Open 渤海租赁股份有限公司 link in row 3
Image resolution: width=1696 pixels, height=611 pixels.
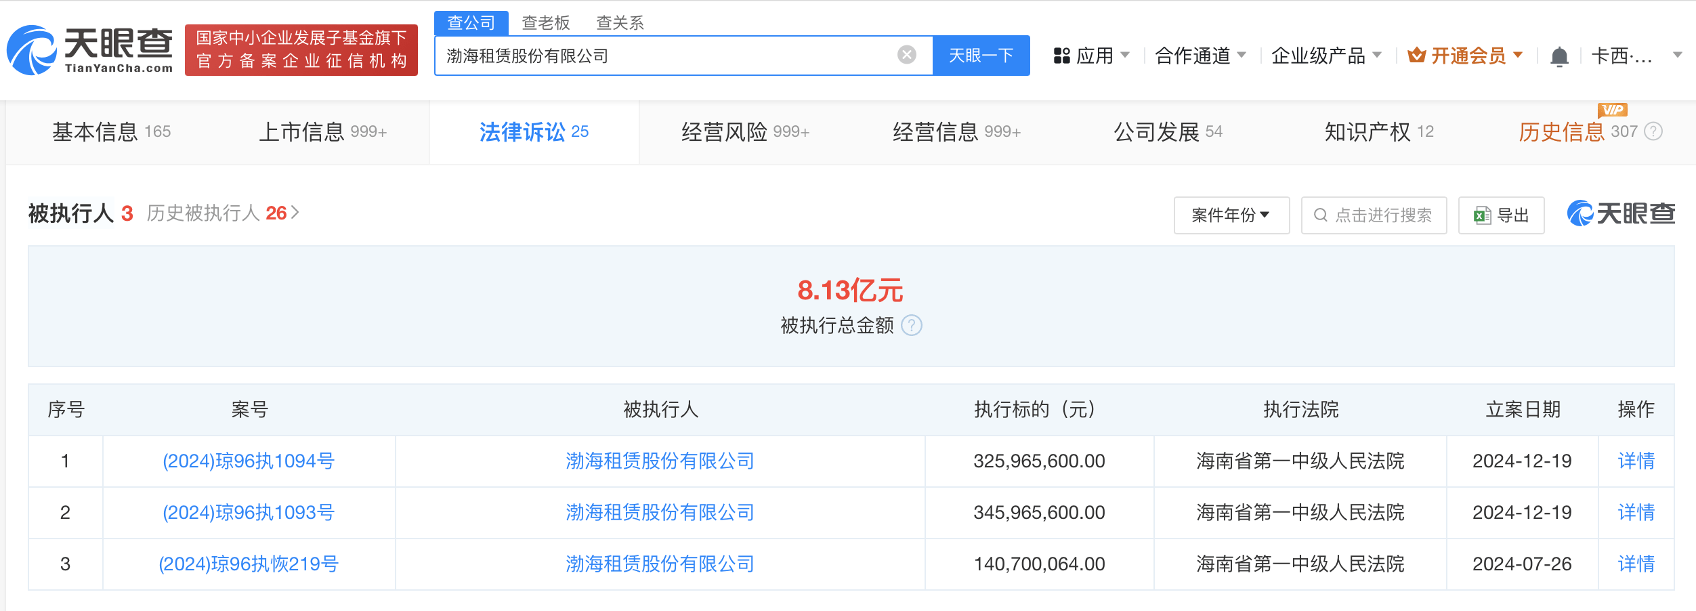(x=660, y=564)
